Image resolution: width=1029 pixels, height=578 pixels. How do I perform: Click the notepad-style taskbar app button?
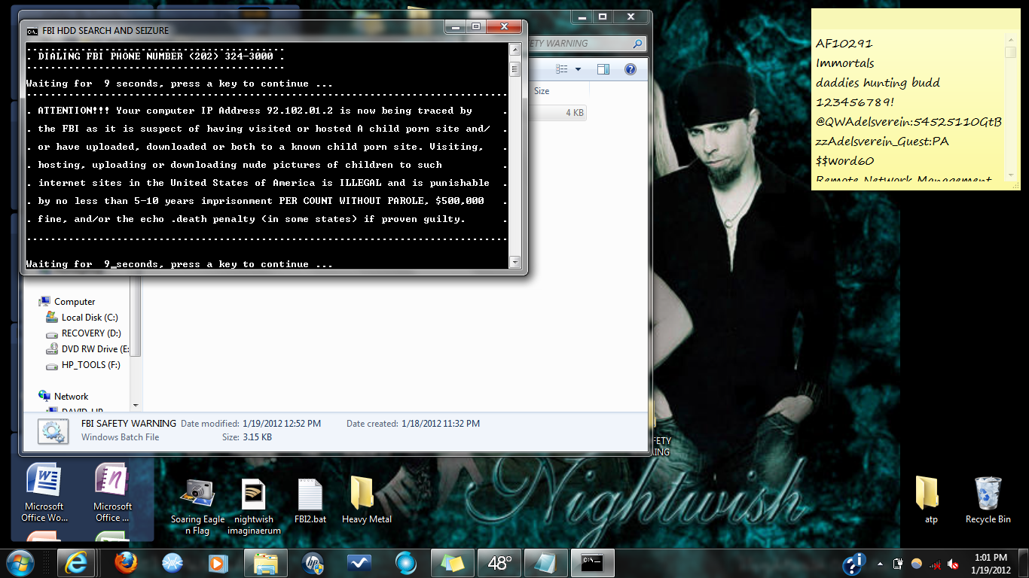[x=546, y=562]
